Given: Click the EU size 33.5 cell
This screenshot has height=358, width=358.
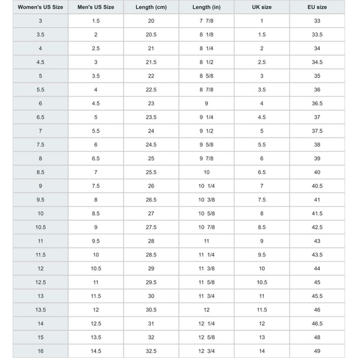Looking at the screenshot, I should (x=317, y=35).
